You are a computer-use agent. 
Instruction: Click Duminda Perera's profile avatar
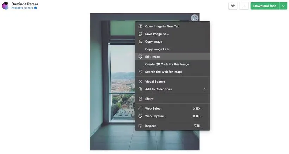(x=6, y=6)
